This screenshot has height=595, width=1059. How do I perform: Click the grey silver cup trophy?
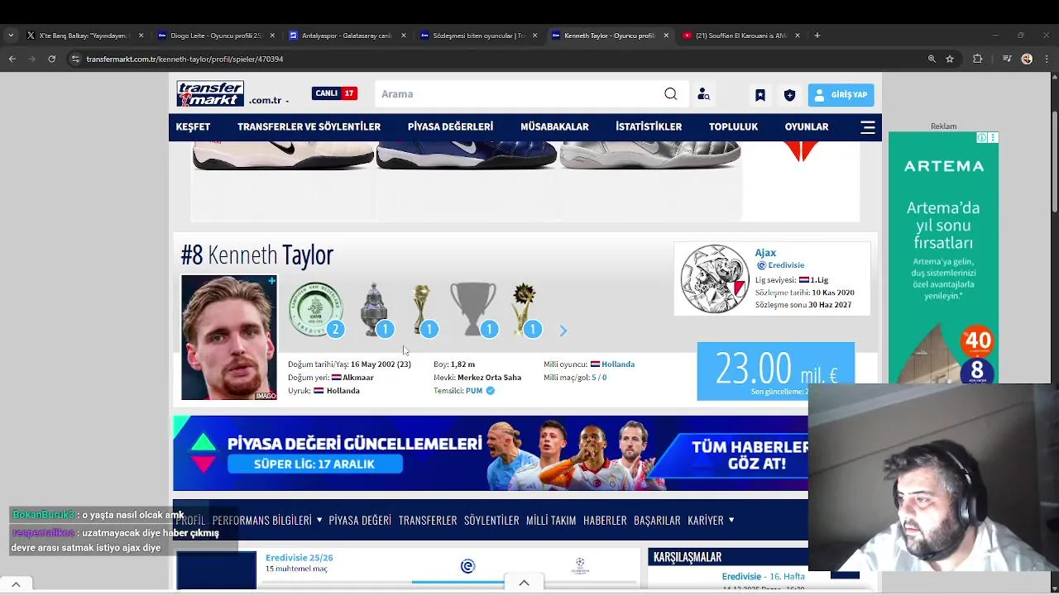(473, 309)
